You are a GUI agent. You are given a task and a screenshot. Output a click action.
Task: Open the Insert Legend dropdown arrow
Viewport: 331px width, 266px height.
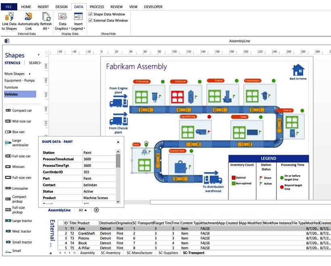[84, 29]
